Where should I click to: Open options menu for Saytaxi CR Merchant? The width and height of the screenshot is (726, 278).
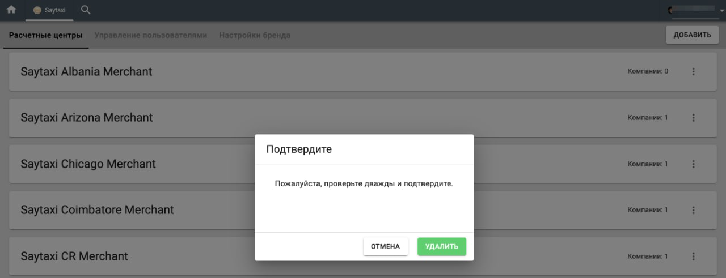[693, 256]
